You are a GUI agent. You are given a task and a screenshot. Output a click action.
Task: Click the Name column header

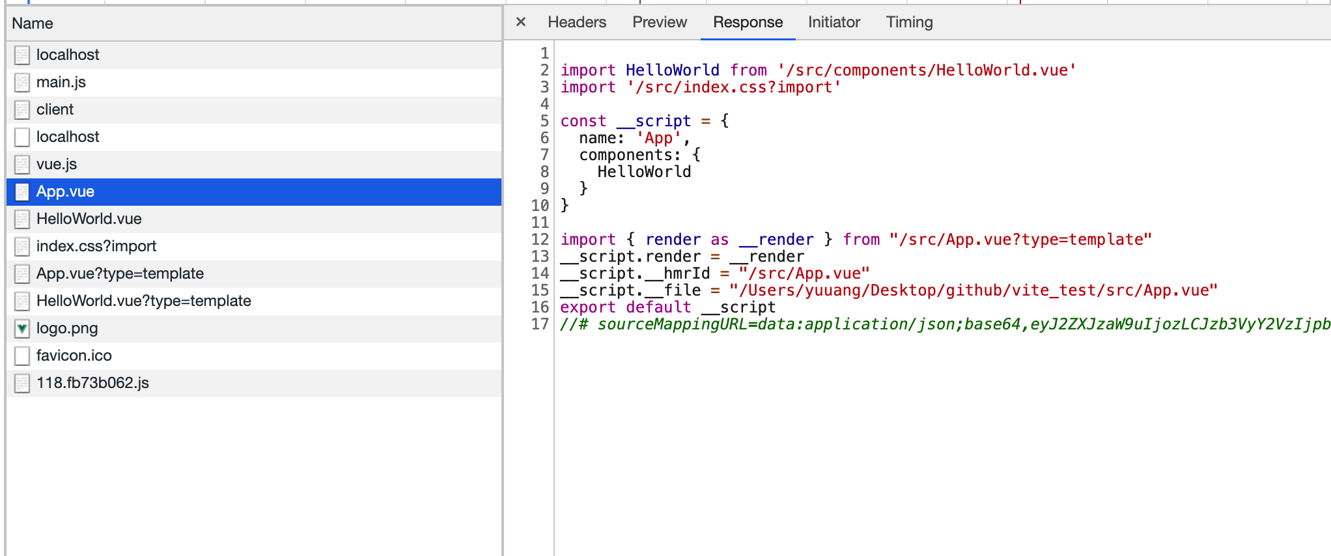[x=33, y=23]
